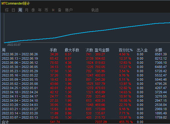Open the 月 monthly tab
This screenshot has width=170, height=124.
(x=26, y=10)
